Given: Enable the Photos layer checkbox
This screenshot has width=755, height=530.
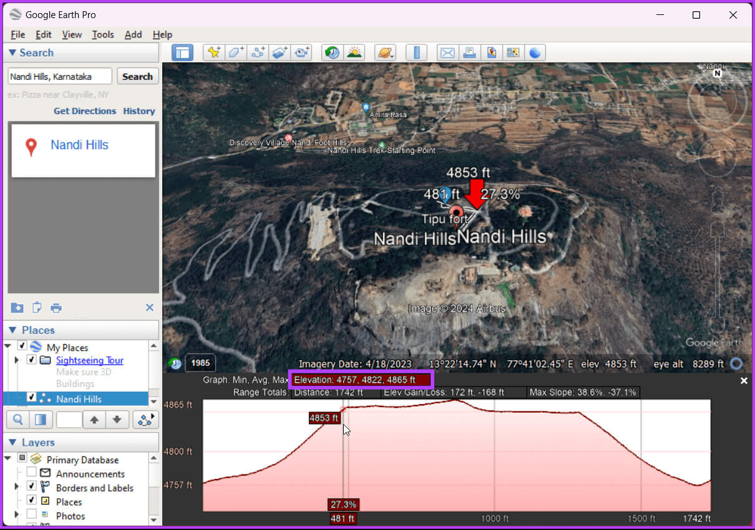Looking at the screenshot, I should (31, 514).
